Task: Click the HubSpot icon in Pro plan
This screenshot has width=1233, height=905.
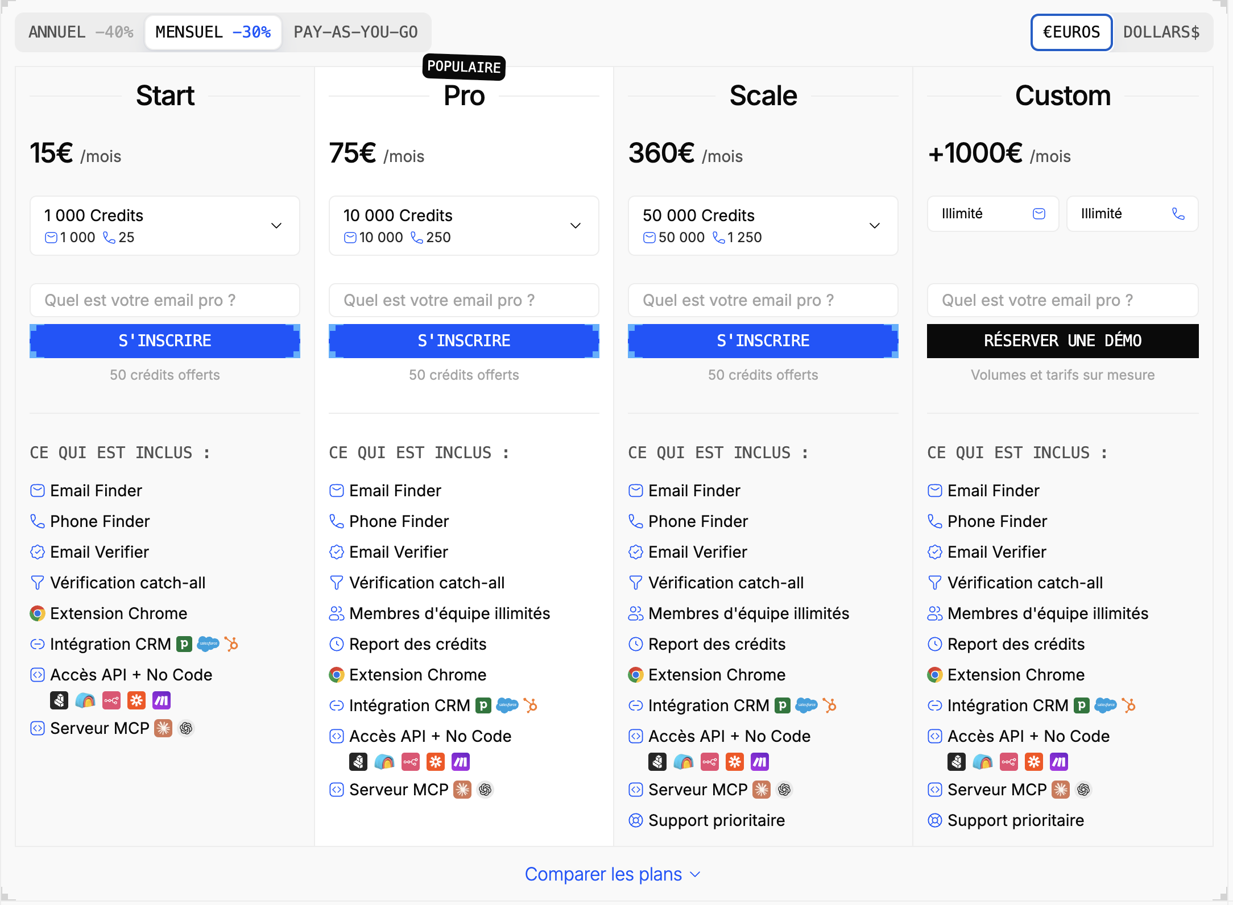Action: (531, 705)
